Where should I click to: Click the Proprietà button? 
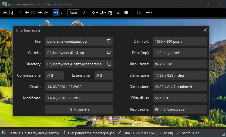tap(79, 109)
